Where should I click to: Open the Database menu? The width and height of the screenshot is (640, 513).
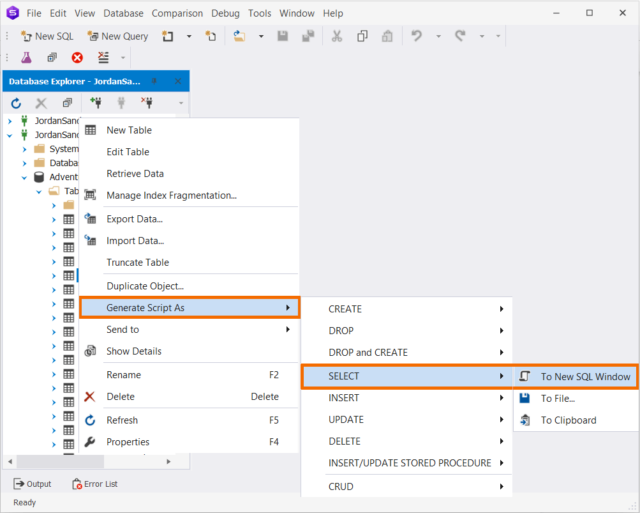123,13
